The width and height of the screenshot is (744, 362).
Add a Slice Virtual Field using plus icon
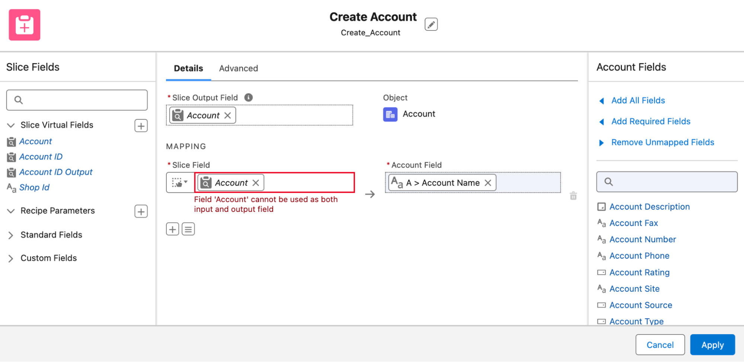tap(141, 126)
